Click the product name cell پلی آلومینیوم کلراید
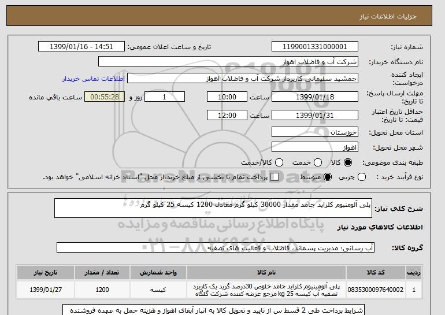445x315 pixels. [x=266, y=290]
